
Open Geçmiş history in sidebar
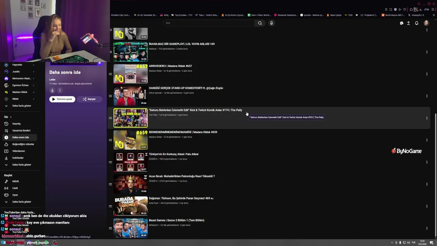tap(20, 124)
